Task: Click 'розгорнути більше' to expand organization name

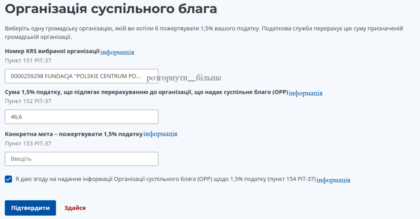Action: click(x=184, y=78)
